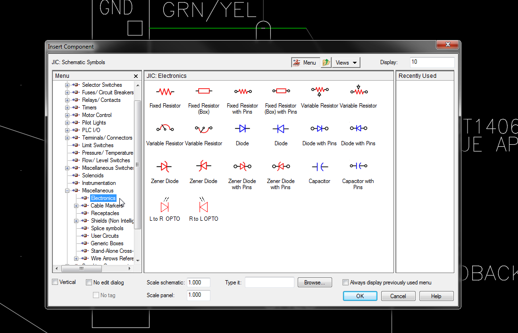The width and height of the screenshot is (518, 333).
Task: Click inside the Type it field
Action: click(269, 282)
